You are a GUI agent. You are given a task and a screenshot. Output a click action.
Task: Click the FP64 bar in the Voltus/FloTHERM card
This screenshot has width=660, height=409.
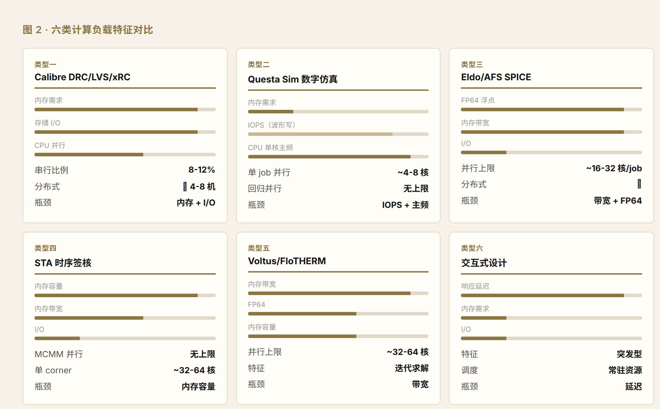[x=338, y=314]
